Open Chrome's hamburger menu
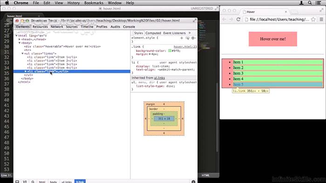The height and width of the screenshot is (183, 326). pos(321,19)
